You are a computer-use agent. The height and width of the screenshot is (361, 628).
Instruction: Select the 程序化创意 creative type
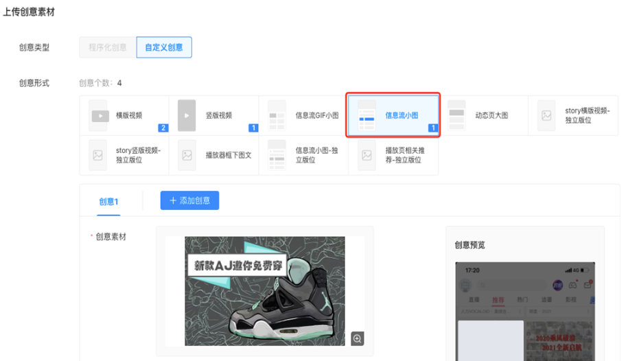coord(108,47)
